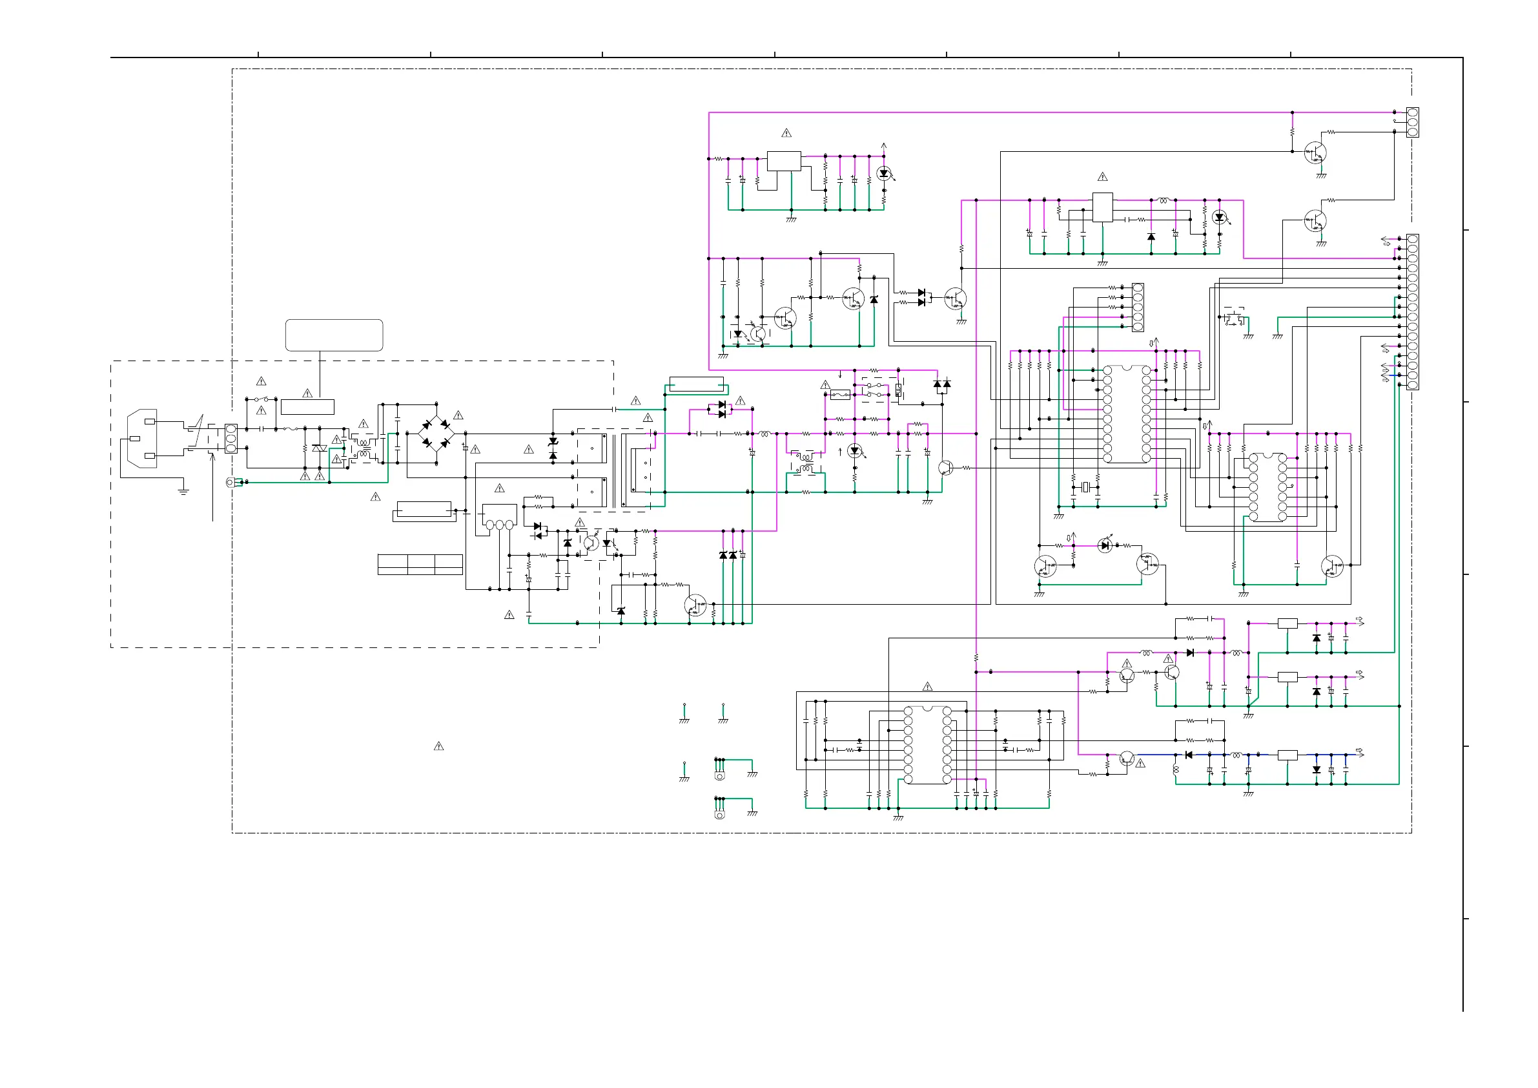Click the three-terminal regulator with three round pins

point(499,518)
